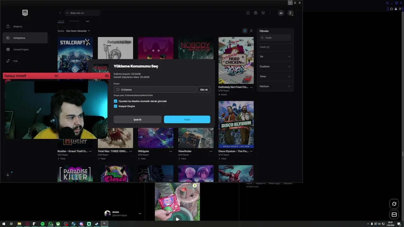This screenshot has height=227, width=404.
Task: Click the Göz At browse button
Action: pyautogui.click(x=204, y=90)
